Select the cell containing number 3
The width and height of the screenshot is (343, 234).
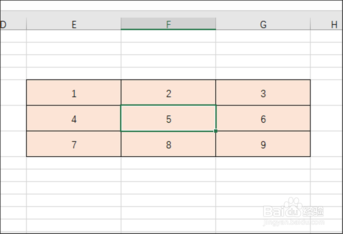point(263,93)
